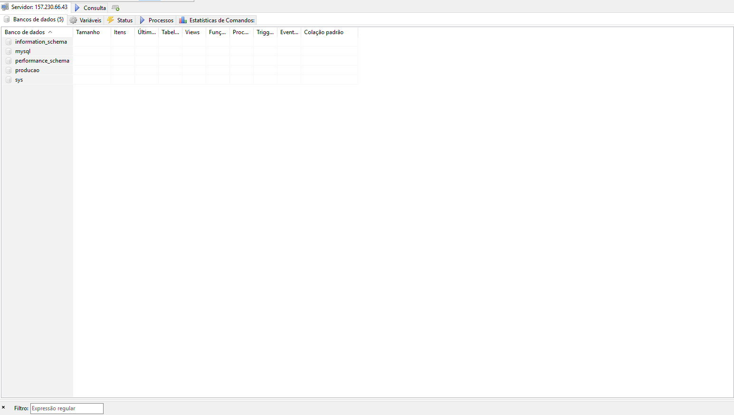The width and height of the screenshot is (734, 415).
Task: Select the performance_schema database
Action: pos(42,60)
